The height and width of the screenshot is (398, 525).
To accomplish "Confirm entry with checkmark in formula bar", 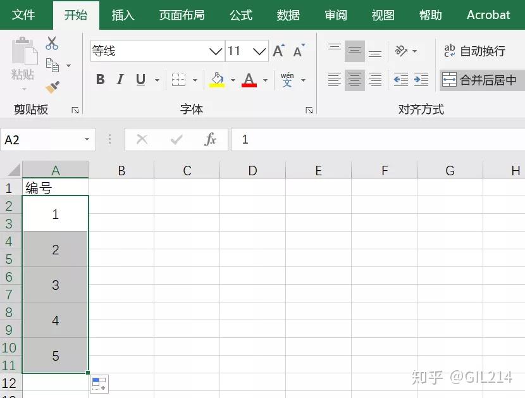I will pyautogui.click(x=176, y=139).
